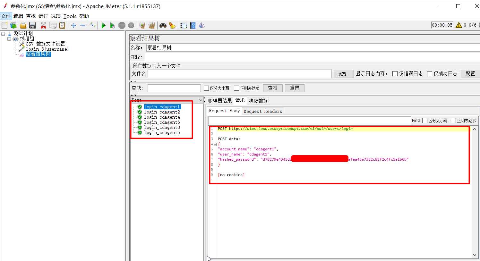Select login_cdagent6 result
This screenshot has width=480, height=261.
pyautogui.click(x=162, y=122)
